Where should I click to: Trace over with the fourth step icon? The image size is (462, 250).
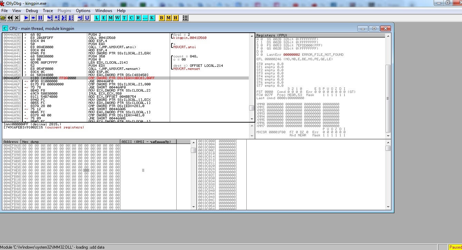tap(71, 18)
